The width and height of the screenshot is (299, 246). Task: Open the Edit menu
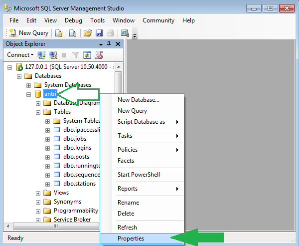click(x=31, y=20)
